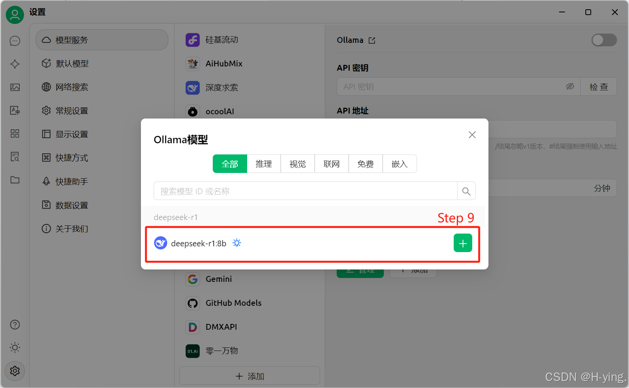Screen dimensions: 629x388
Task: Open the knowledge base sidebar icon
Action: [15, 157]
